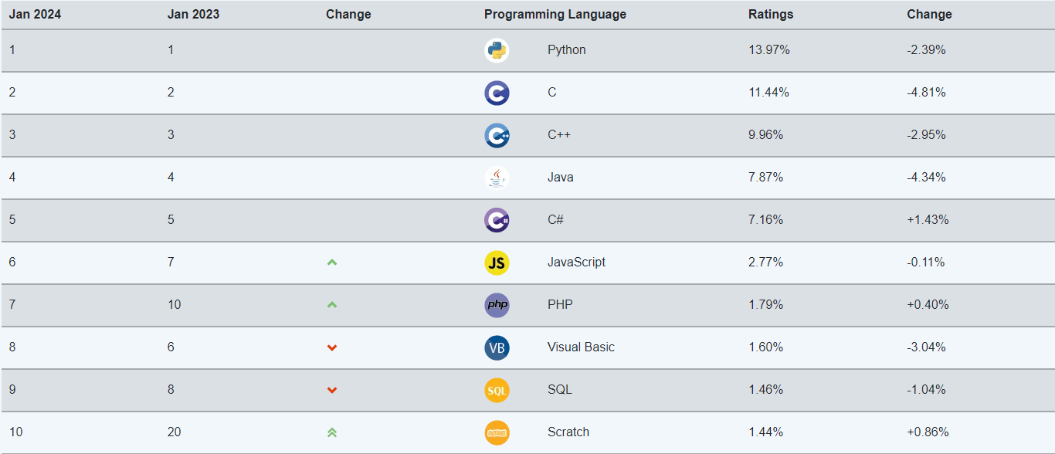Click the red down arrow in Visual Basic row

click(332, 347)
